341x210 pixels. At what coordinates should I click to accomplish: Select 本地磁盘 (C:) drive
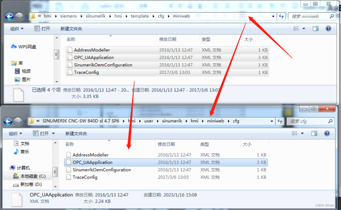pyautogui.click(x=28, y=176)
